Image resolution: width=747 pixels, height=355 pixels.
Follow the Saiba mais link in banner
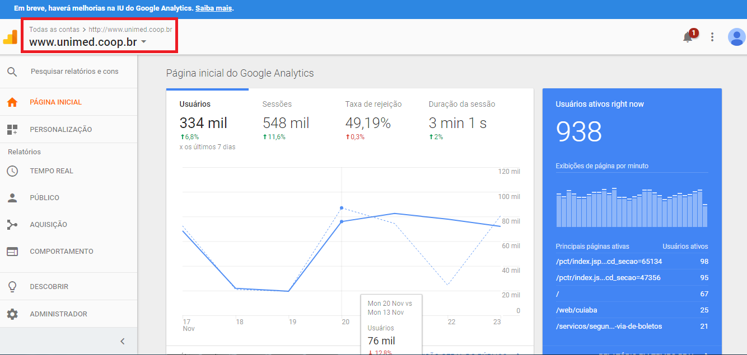(213, 9)
